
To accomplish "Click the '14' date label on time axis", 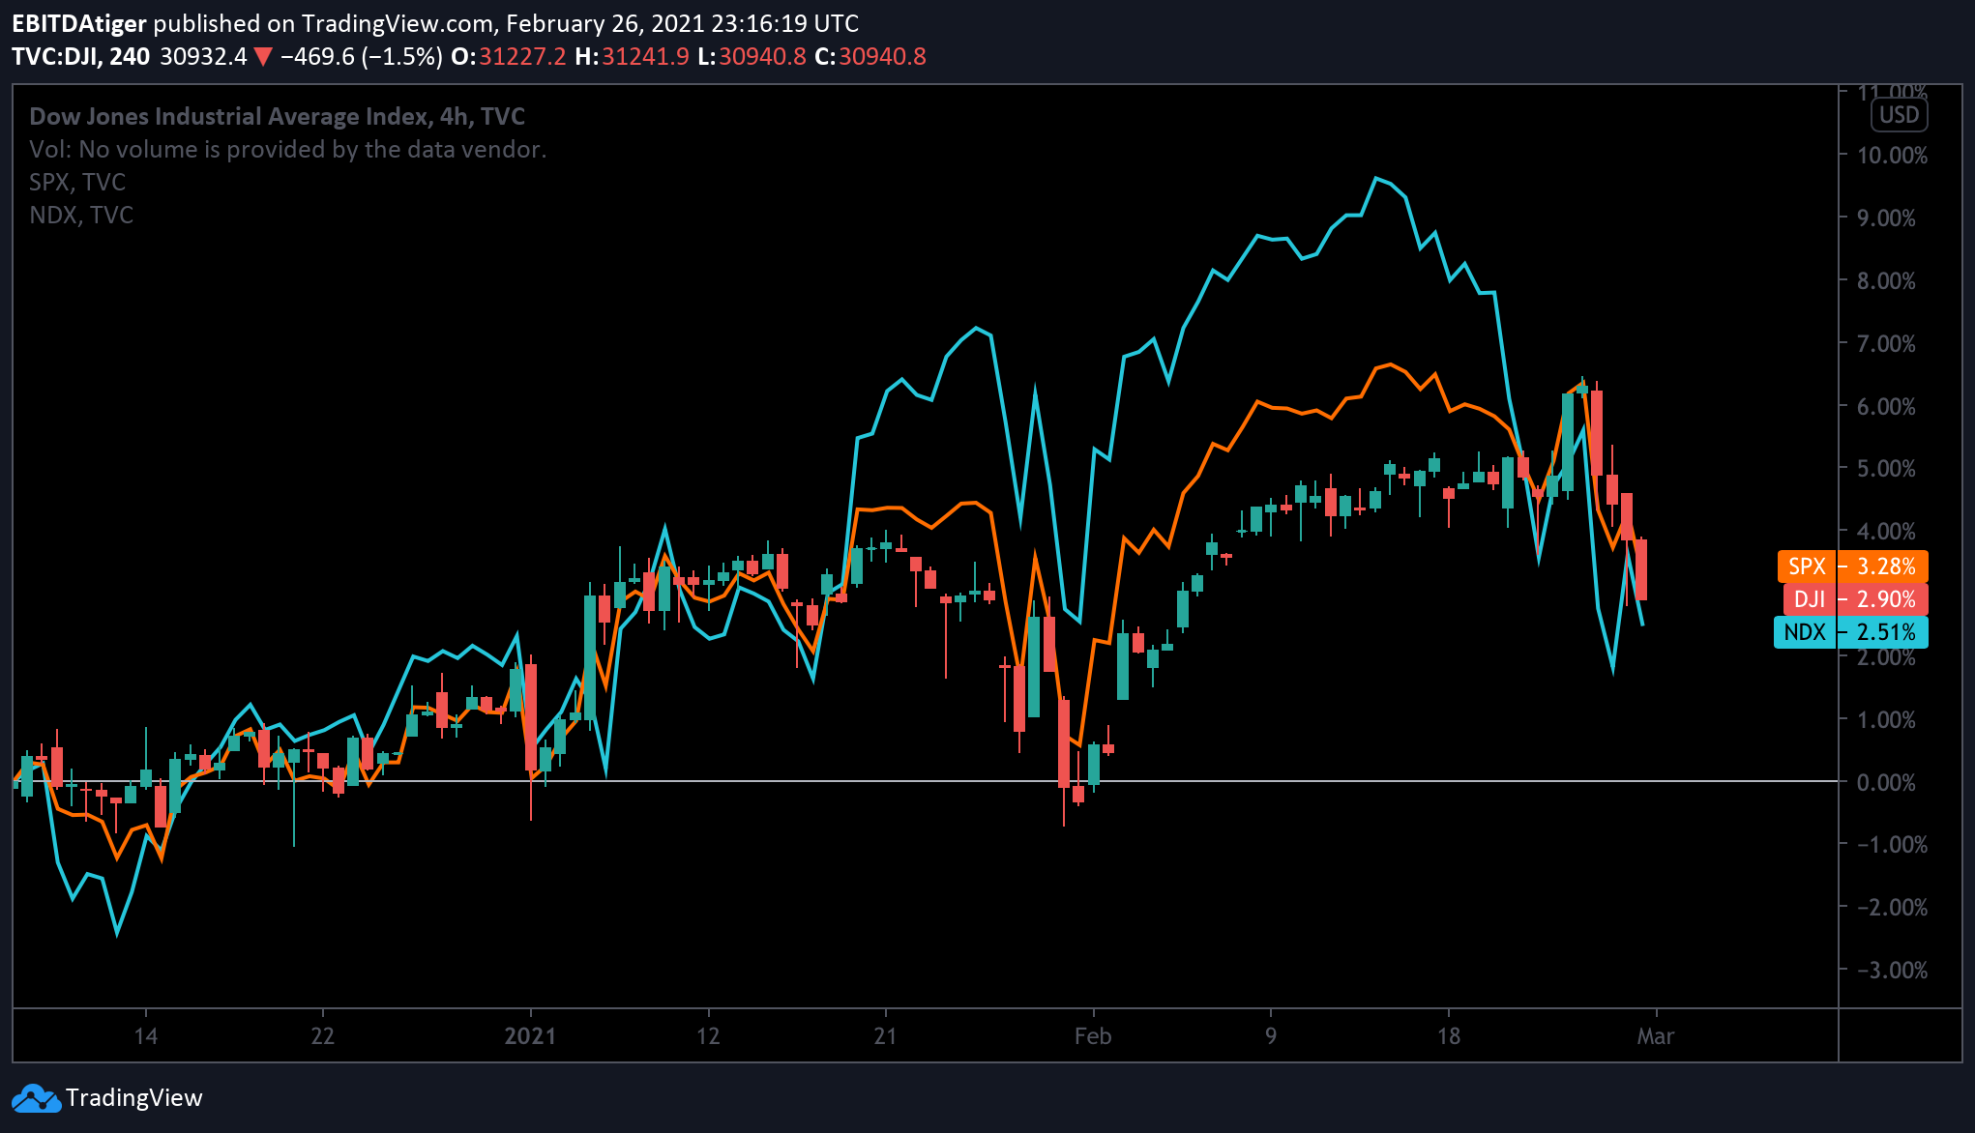I will (146, 1036).
